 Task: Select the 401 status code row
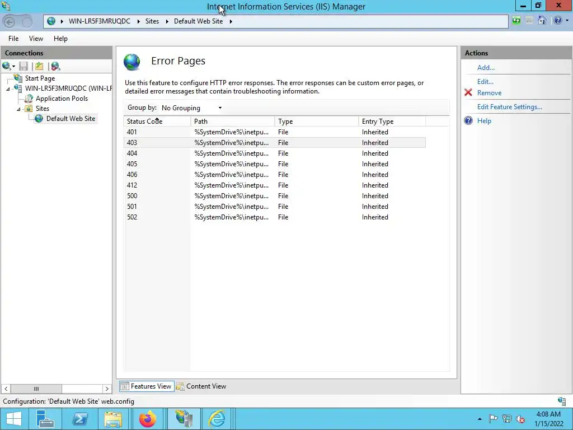(x=275, y=132)
